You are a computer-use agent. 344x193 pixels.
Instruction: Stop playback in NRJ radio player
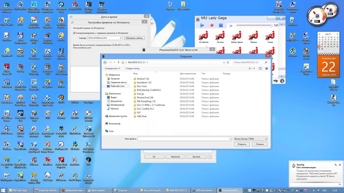pyautogui.click(x=221, y=25)
